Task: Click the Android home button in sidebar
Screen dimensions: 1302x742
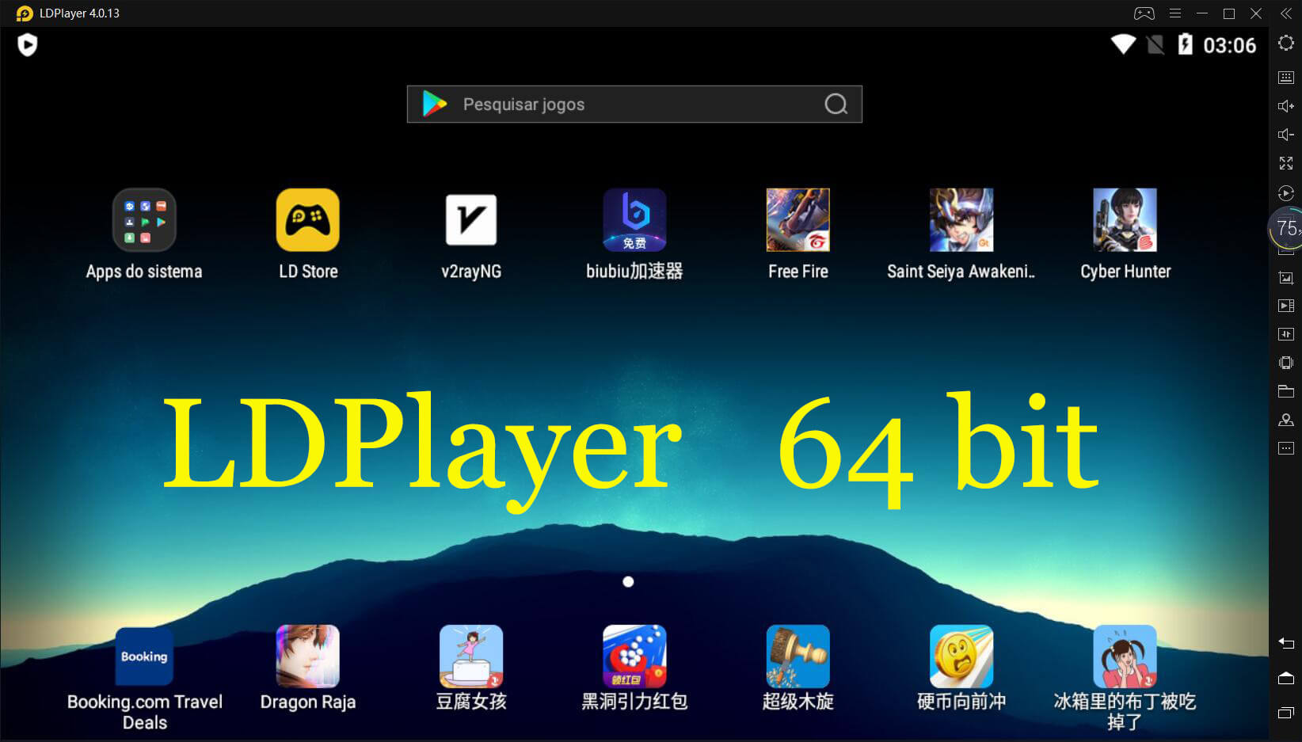Action: [1286, 678]
